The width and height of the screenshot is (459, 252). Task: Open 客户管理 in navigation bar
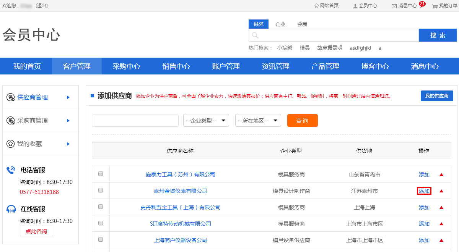tap(77, 66)
